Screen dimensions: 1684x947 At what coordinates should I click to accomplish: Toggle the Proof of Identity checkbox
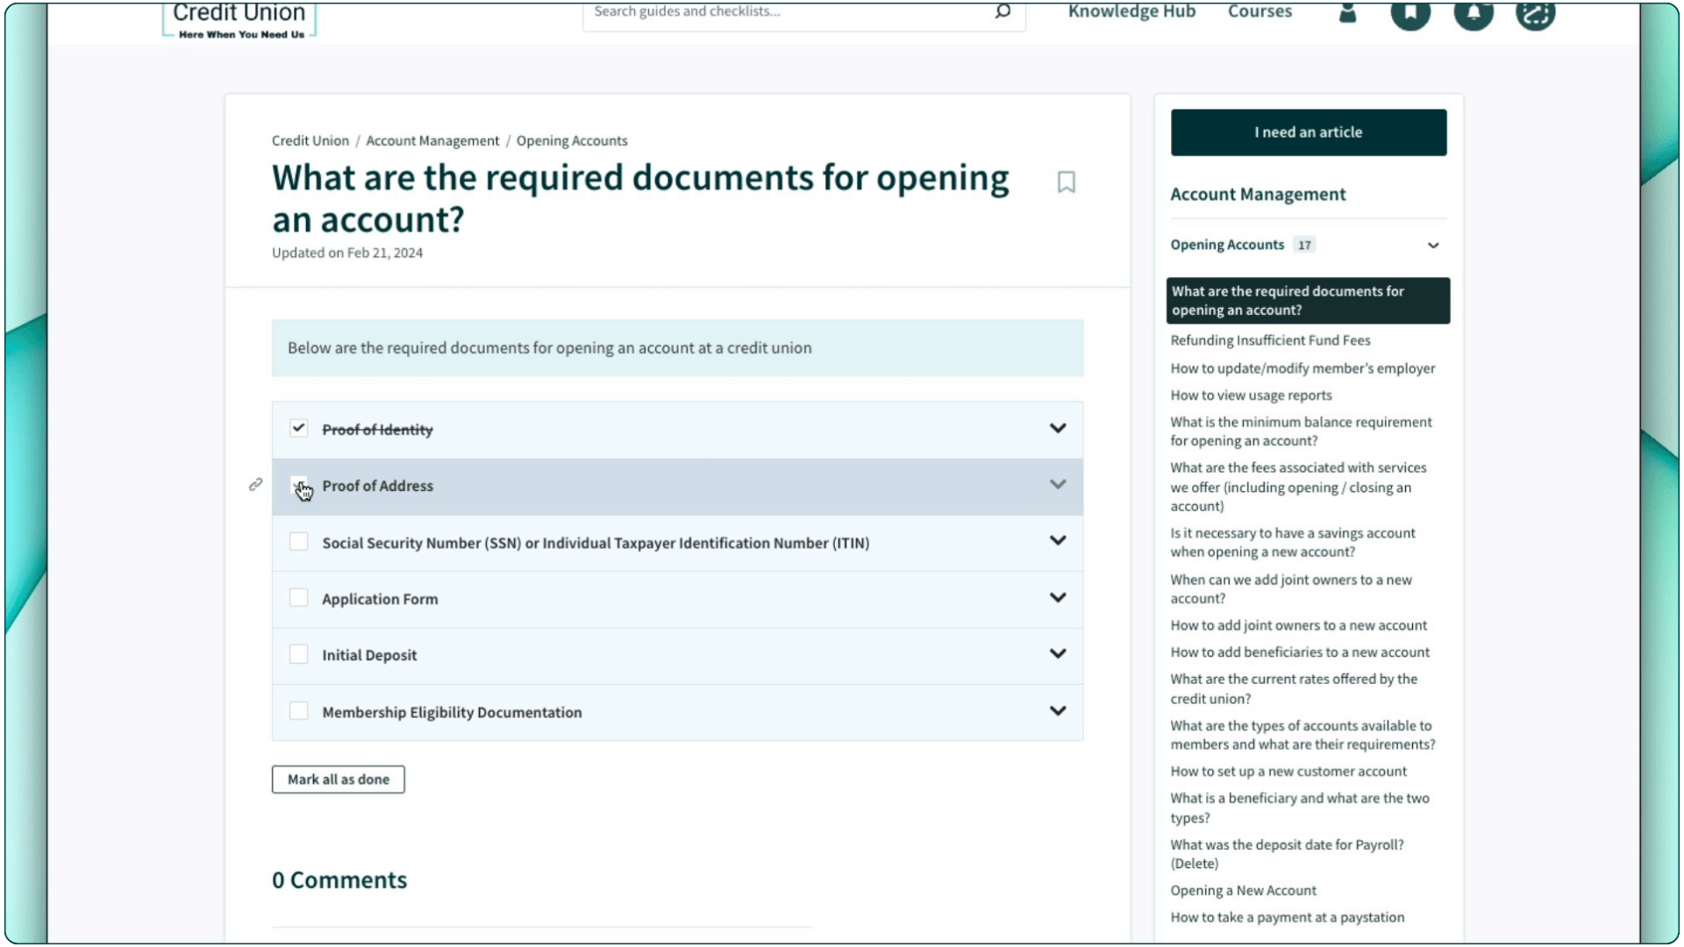298,428
